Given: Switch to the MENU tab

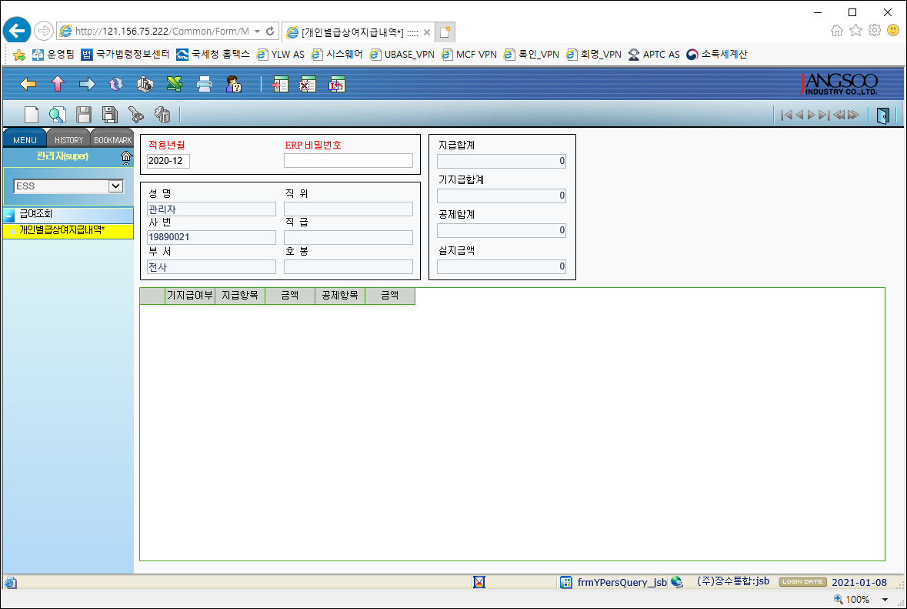Looking at the screenshot, I should (25, 140).
